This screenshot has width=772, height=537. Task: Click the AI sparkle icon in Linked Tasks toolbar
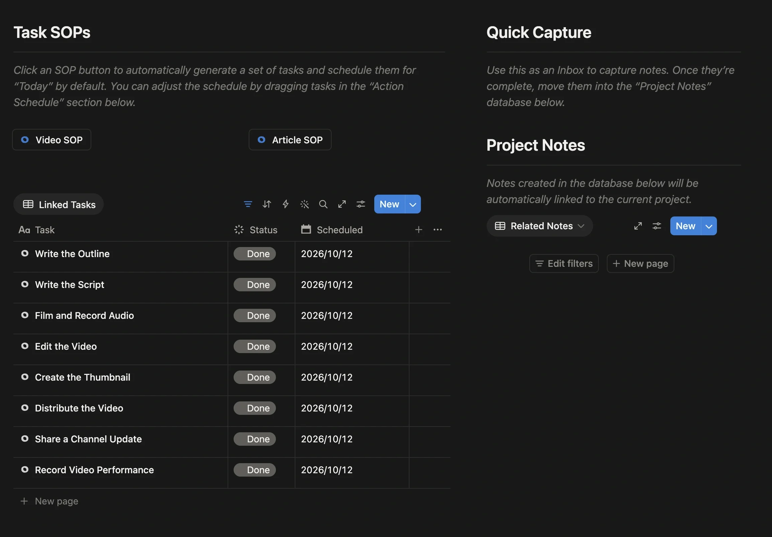coord(304,204)
